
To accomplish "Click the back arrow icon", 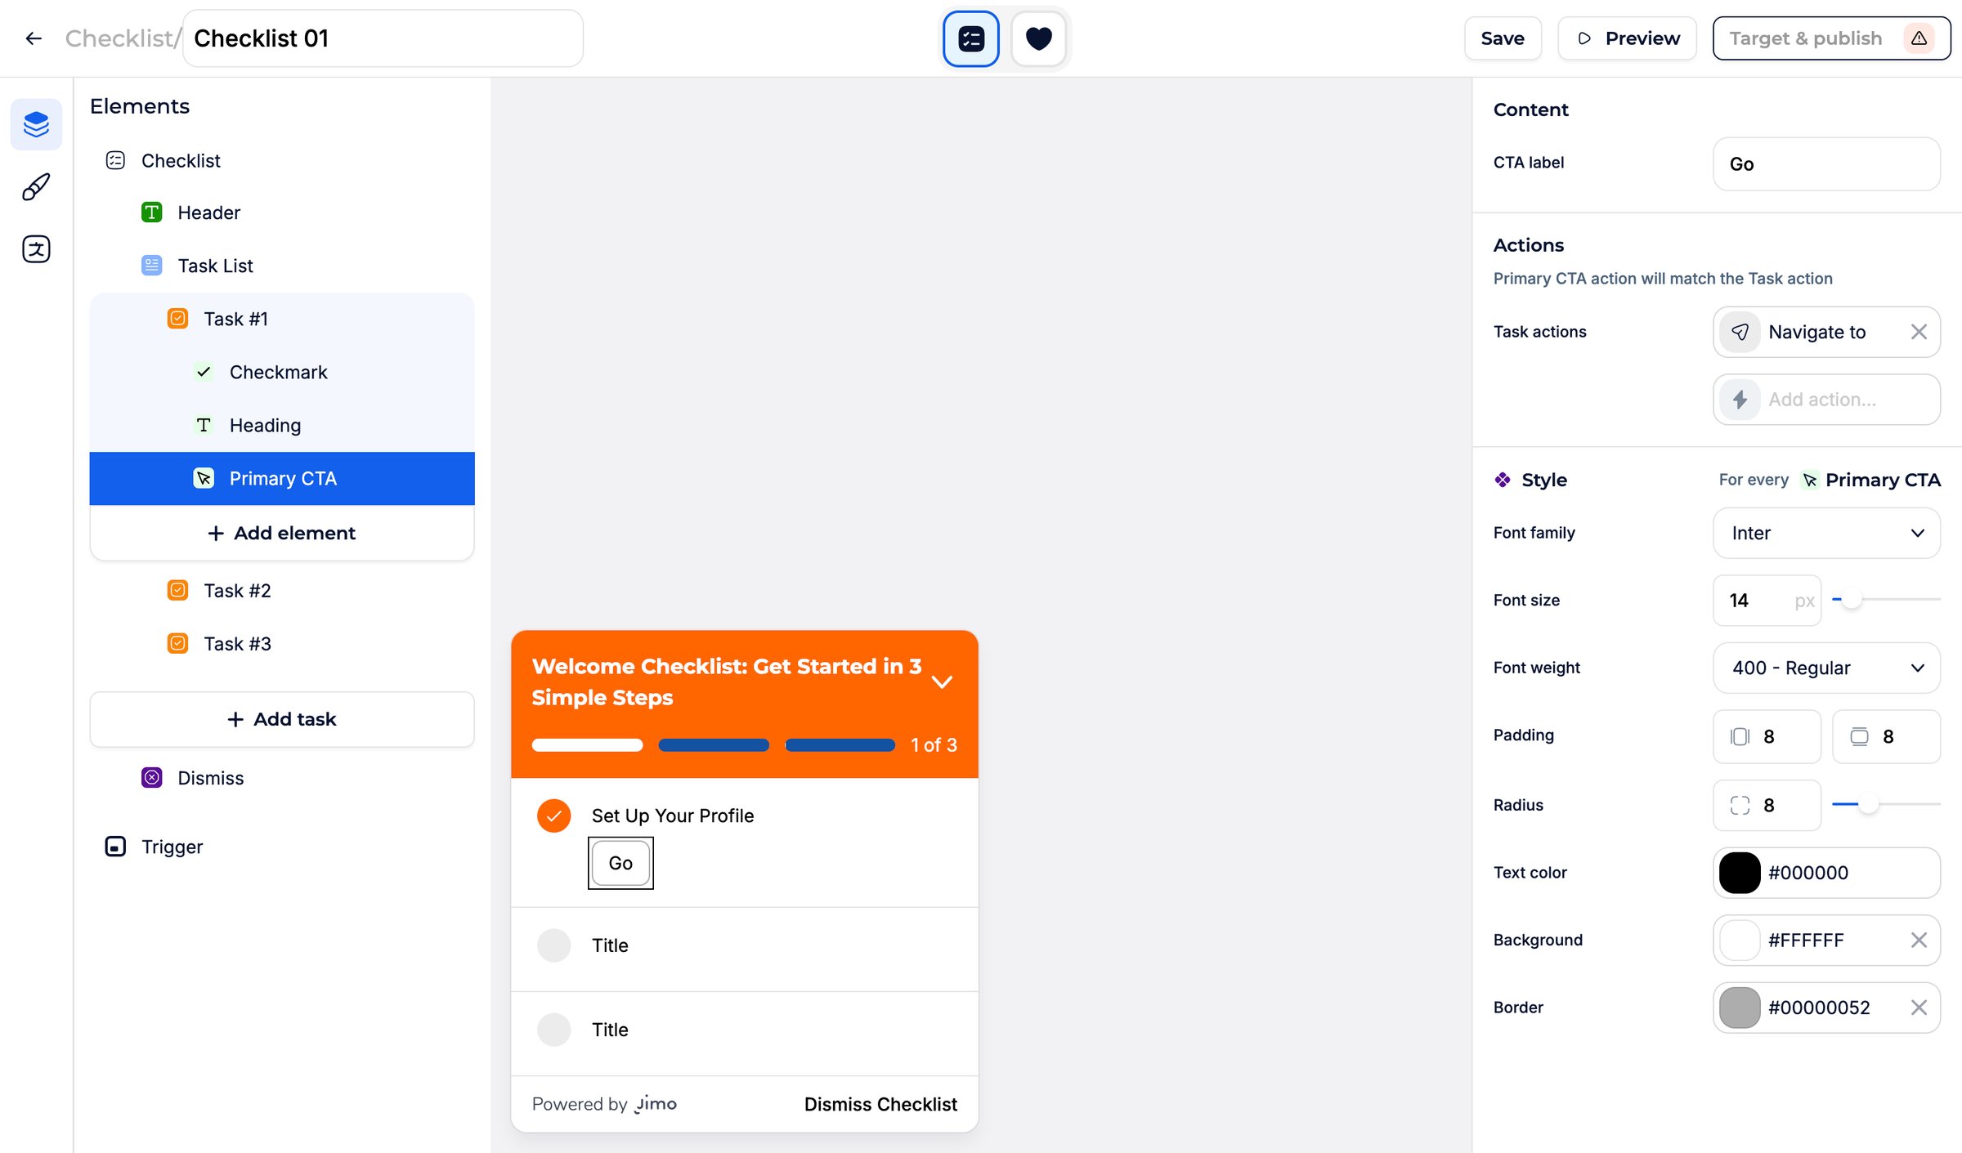I will pyautogui.click(x=34, y=38).
